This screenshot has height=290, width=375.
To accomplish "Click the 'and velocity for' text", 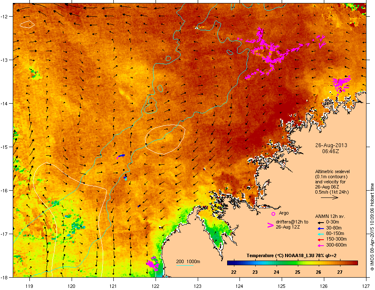I will tap(330, 182).
